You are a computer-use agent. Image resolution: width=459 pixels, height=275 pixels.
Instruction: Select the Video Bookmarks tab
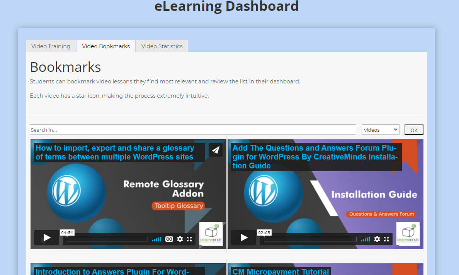[106, 46]
